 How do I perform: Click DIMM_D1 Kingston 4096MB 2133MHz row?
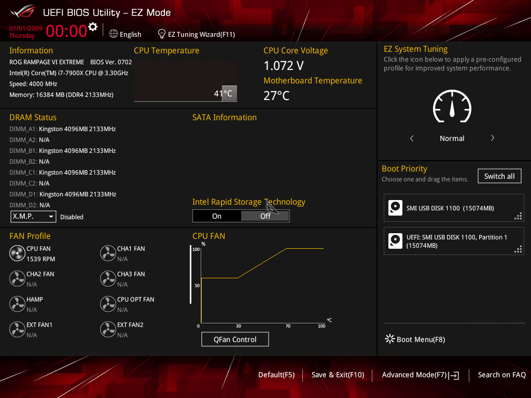(x=63, y=194)
